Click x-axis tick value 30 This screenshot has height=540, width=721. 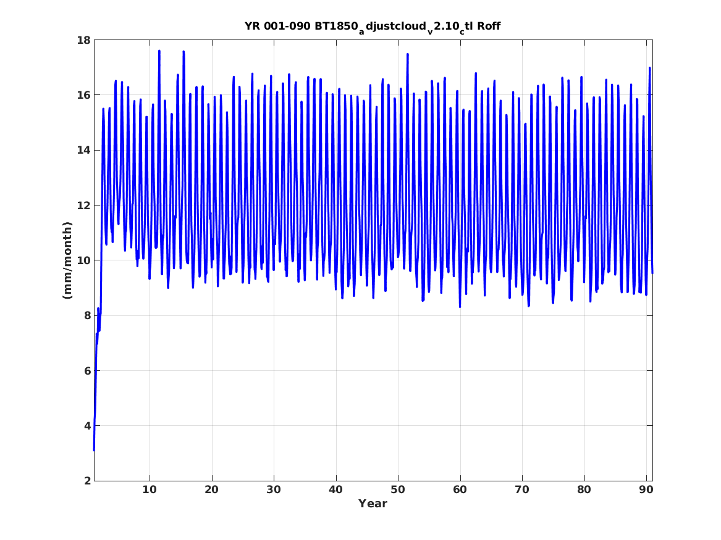(274, 490)
